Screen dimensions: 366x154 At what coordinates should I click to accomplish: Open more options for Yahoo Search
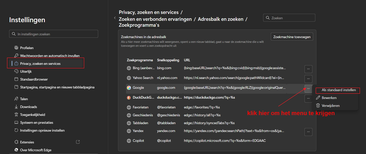(x=308, y=79)
